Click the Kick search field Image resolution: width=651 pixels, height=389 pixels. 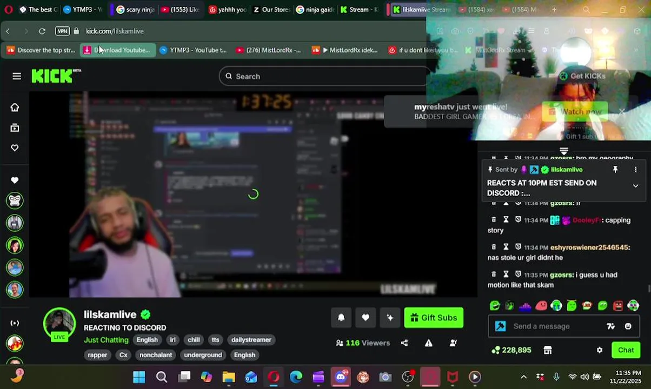[324, 76]
